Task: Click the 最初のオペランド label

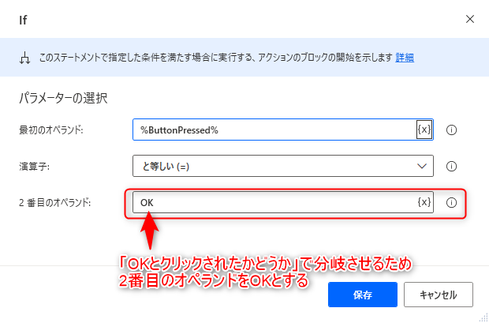Action: (x=51, y=130)
